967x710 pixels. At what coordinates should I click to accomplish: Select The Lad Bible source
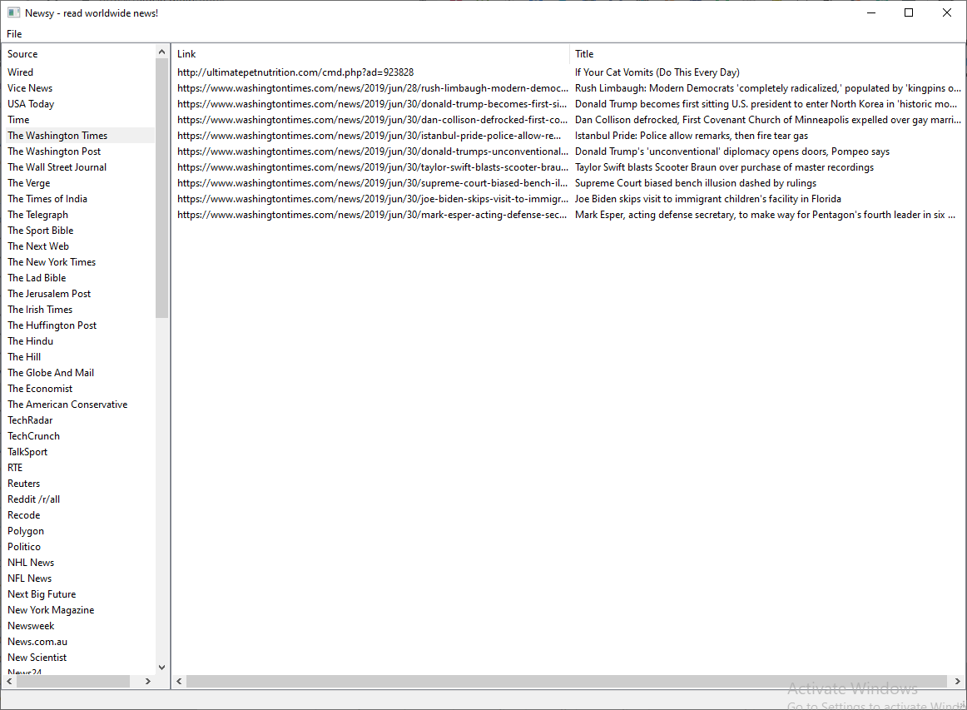[x=37, y=278]
